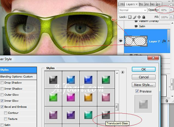
Task: Select Blending Options: Custom
Action: [18, 76]
